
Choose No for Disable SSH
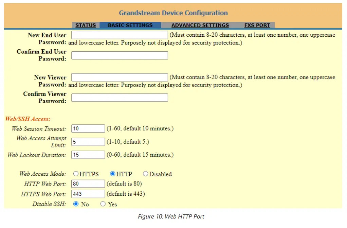click(76, 204)
